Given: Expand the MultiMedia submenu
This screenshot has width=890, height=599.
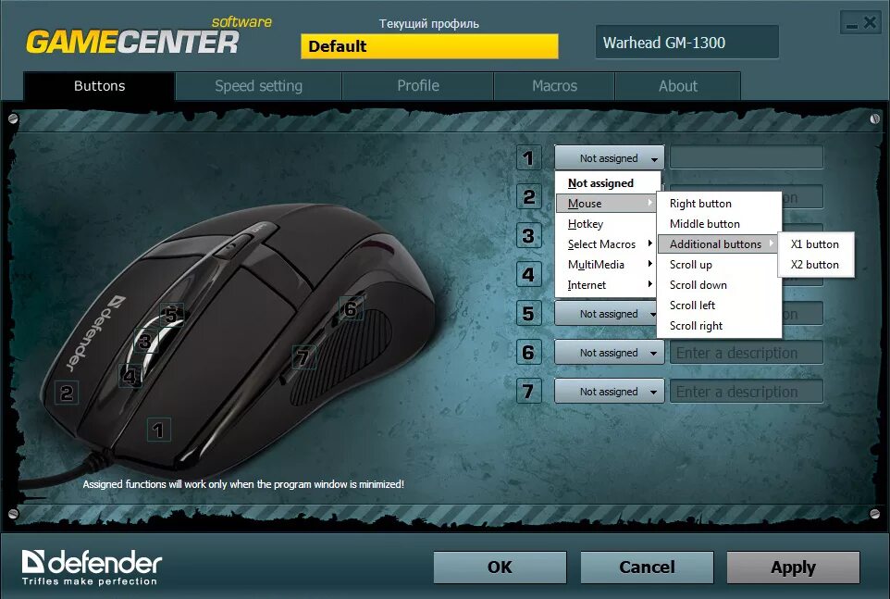Looking at the screenshot, I should 606,265.
